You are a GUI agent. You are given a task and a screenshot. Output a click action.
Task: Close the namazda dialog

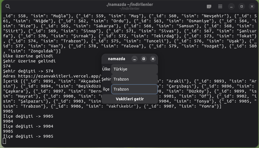pyautogui.click(x=153, y=59)
